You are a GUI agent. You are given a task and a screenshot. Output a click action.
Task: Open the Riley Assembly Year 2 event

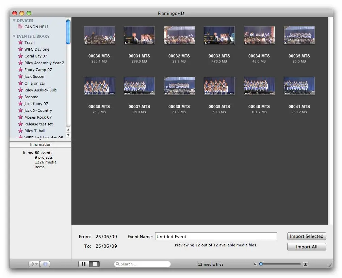(44, 63)
